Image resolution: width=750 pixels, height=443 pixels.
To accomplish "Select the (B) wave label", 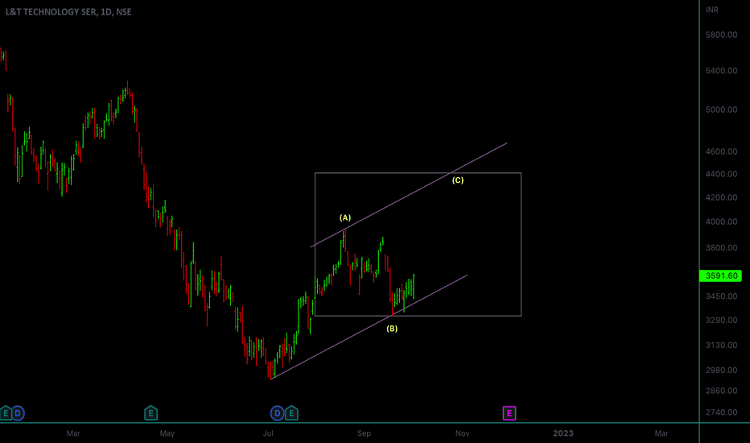I will (392, 329).
